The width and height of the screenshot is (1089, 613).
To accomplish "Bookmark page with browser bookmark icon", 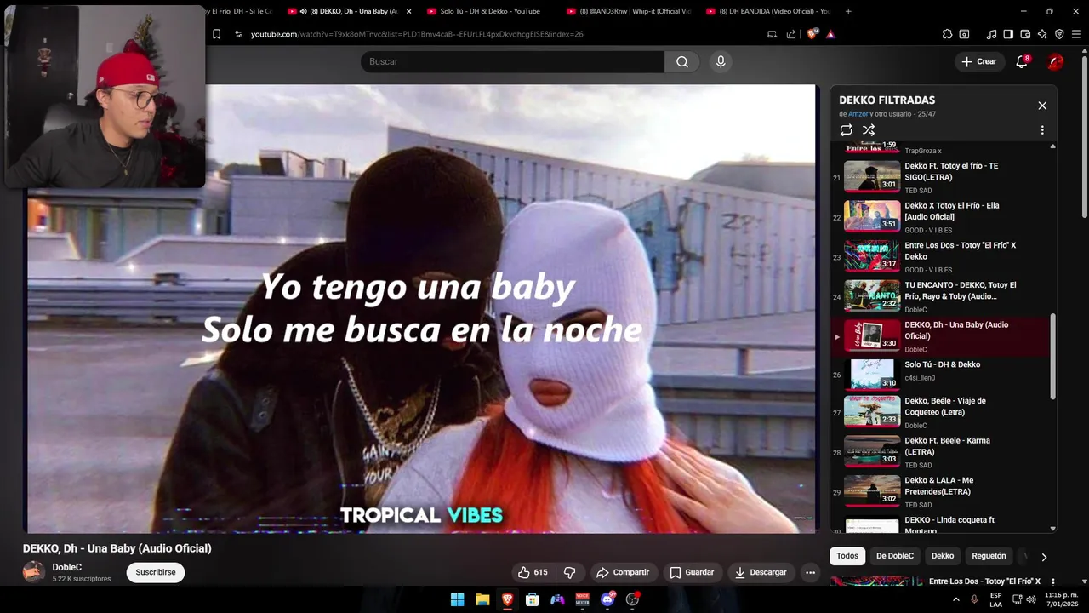I will click(216, 34).
